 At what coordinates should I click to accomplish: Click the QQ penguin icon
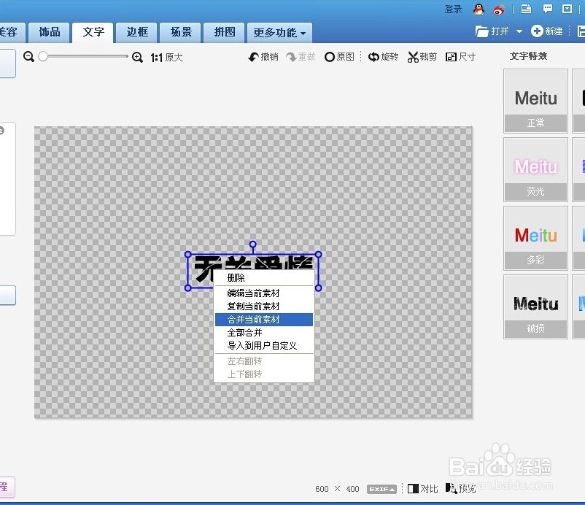[479, 9]
